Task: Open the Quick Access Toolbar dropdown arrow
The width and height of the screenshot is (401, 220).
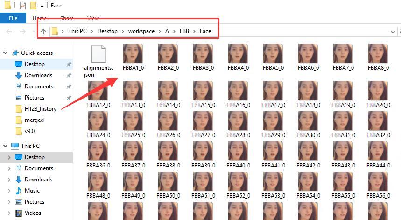Action: tap(42, 6)
